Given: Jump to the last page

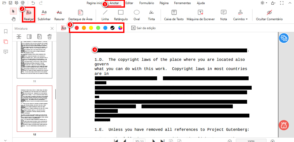Looking at the screenshot, I should (162, 141).
